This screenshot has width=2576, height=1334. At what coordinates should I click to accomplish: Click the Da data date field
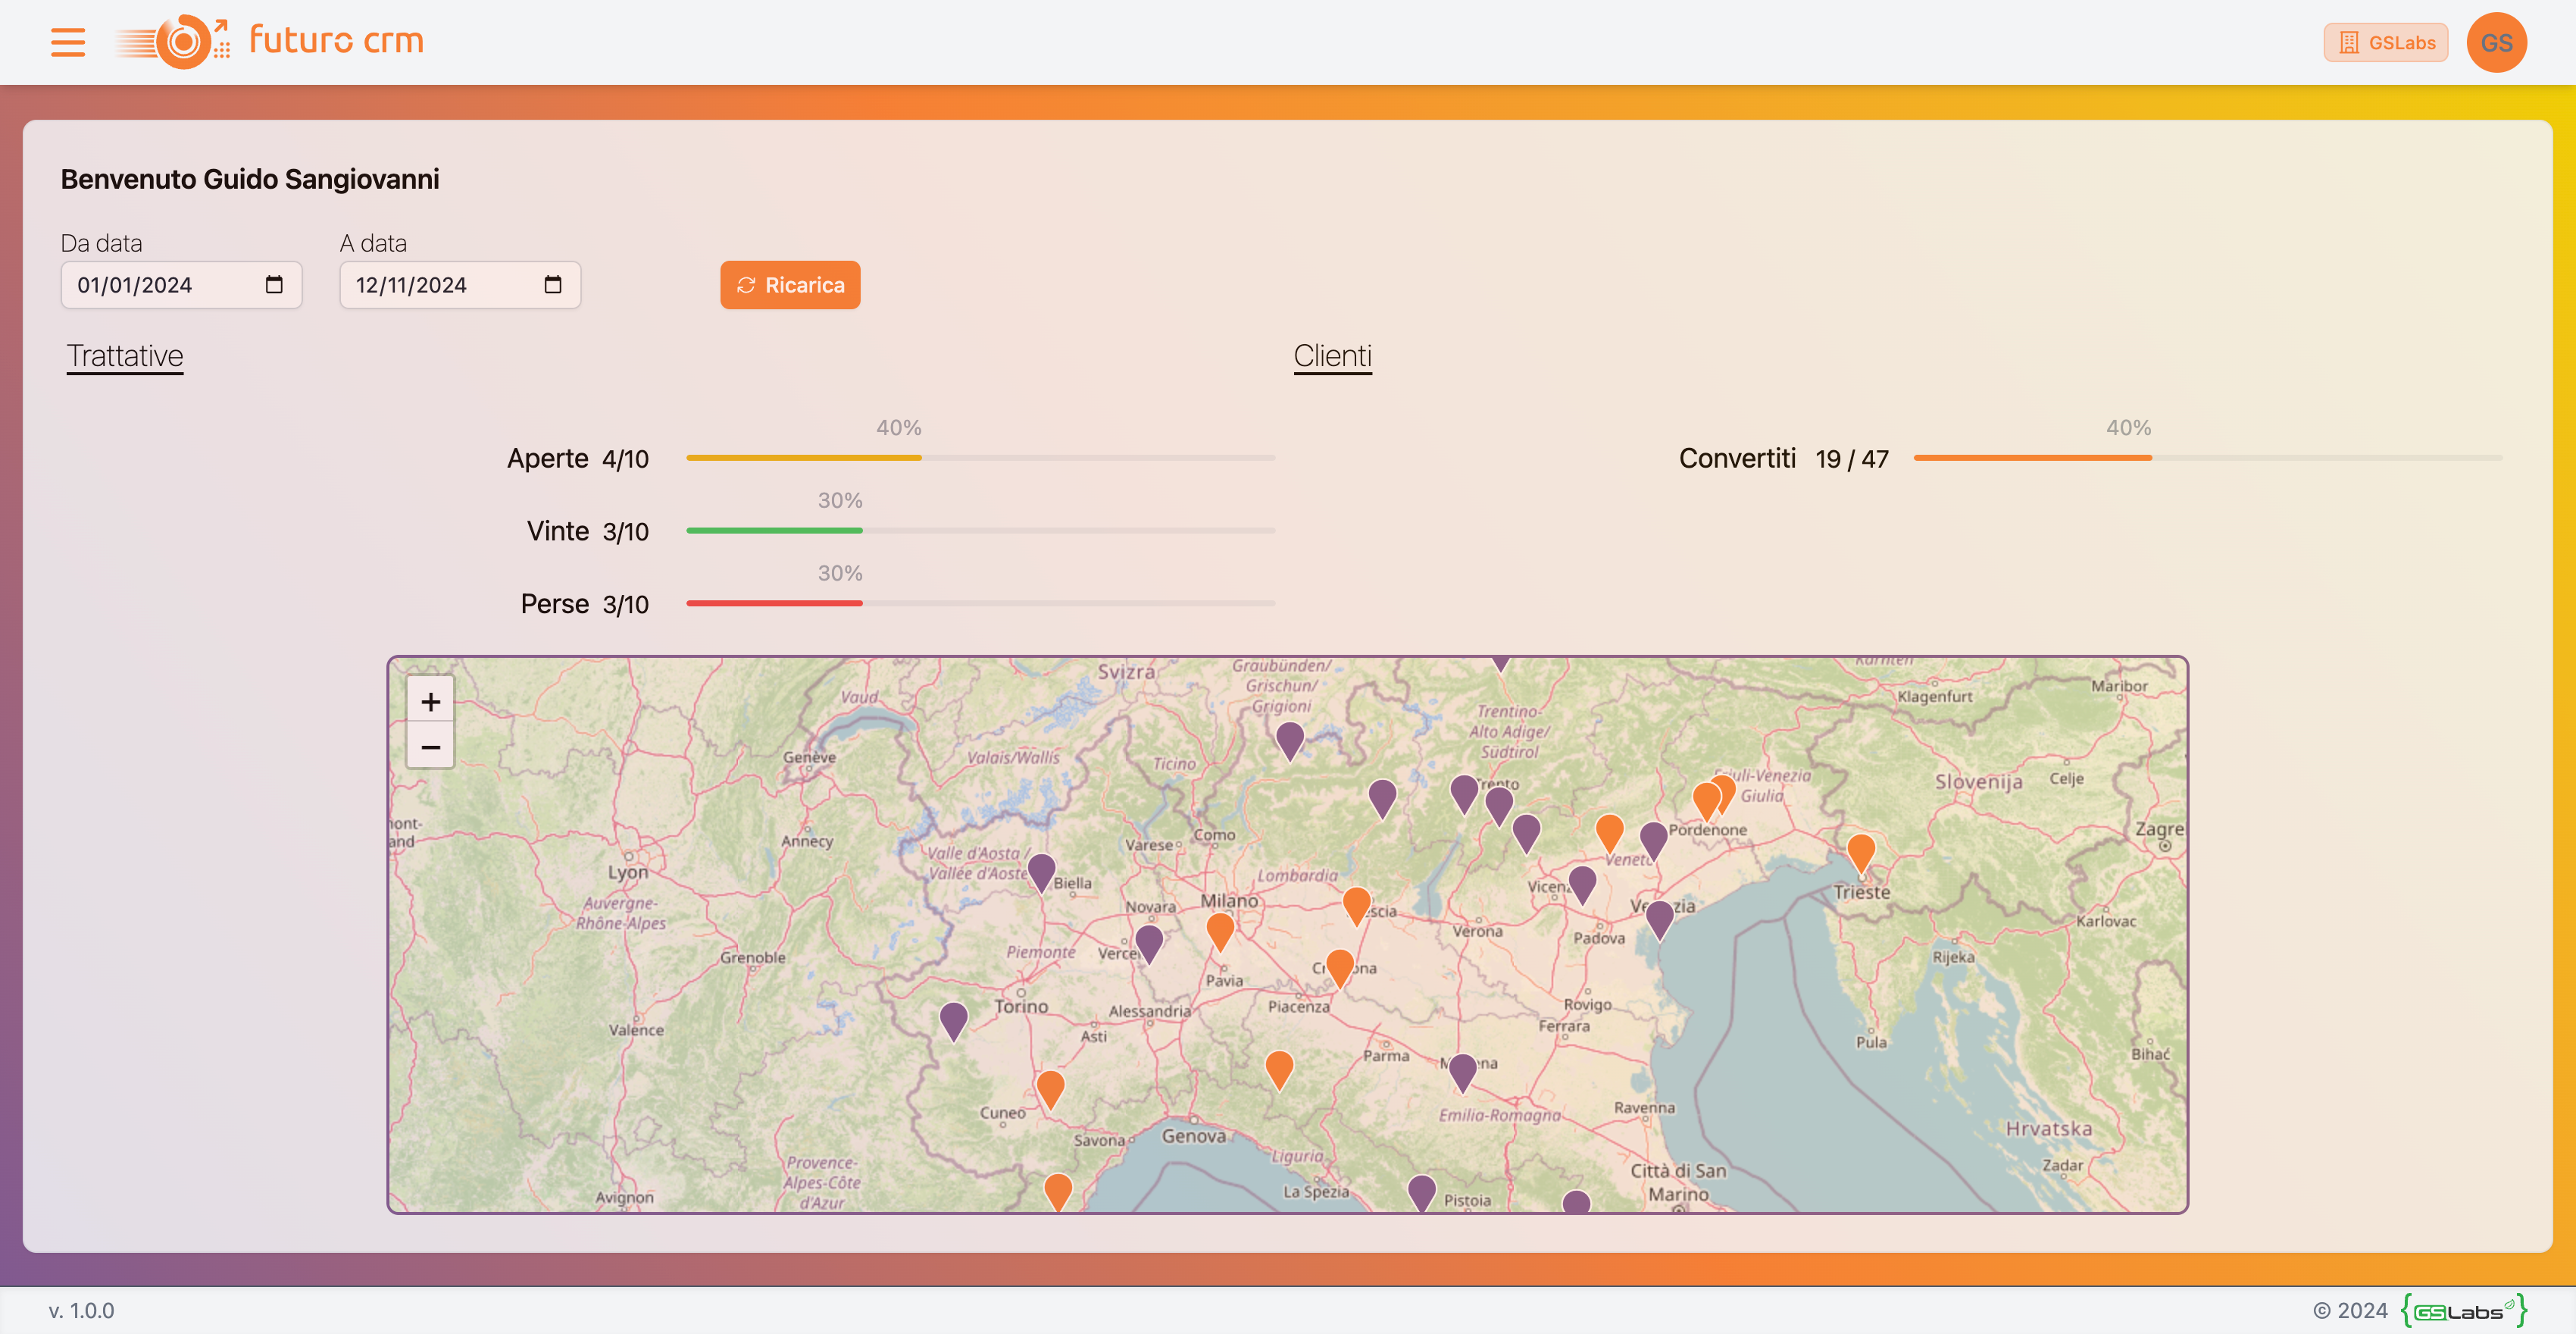[181, 285]
